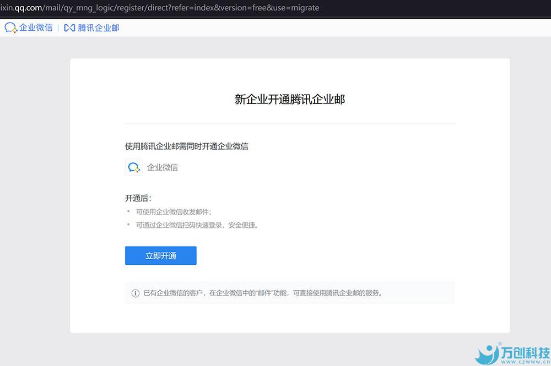Click the www.czwww.cn watermark address
The width and height of the screenshot is (551, 366).
[525, 362]
